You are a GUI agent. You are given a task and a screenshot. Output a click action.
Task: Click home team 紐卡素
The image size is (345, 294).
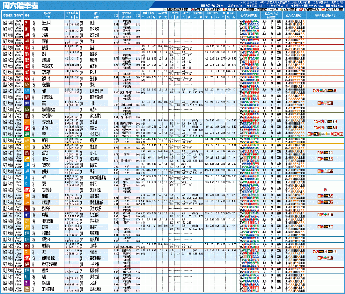coord(45,128)
